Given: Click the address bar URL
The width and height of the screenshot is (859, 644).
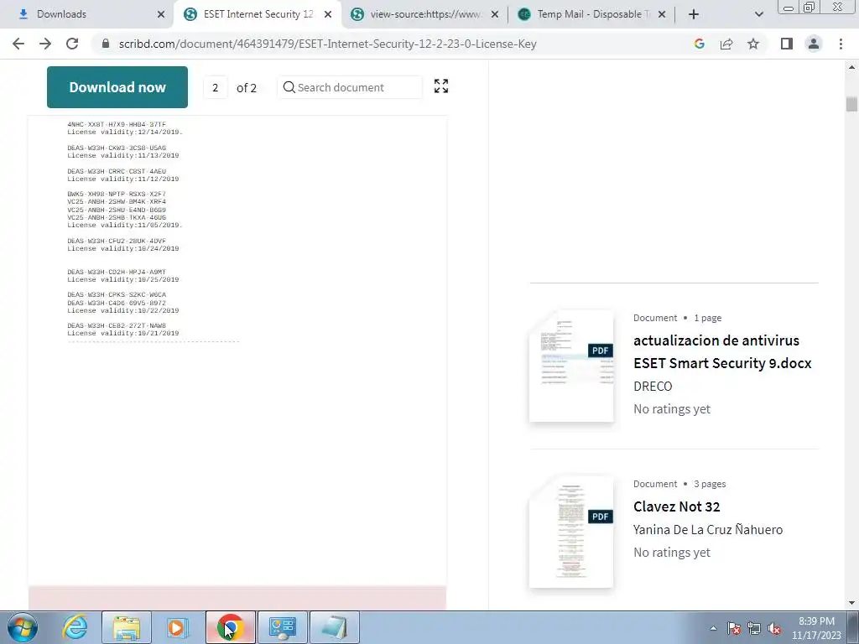Looking at the screenshot, I should pyautogui.click(x=327, y=44).
